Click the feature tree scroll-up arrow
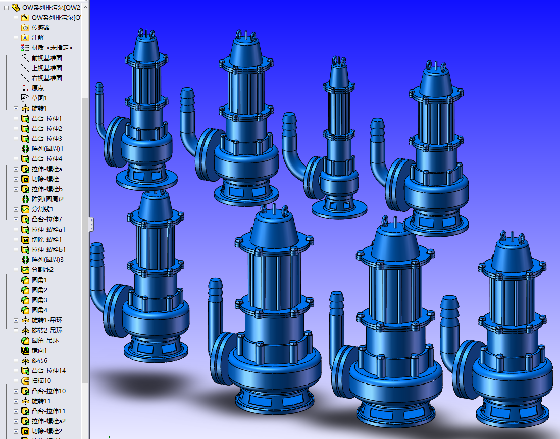Screen dimensions: 560x439 click(85, 7)
